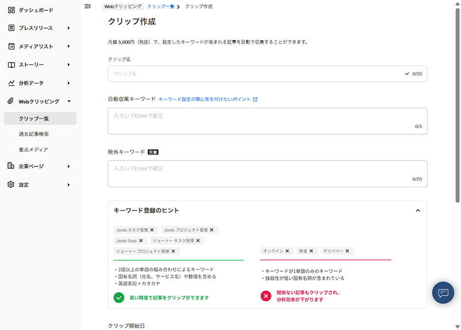Collapse the Webクリッピング submenu arrow
Image resolution: width=461 pixels, height=330 pixels.
coord(69,101)
